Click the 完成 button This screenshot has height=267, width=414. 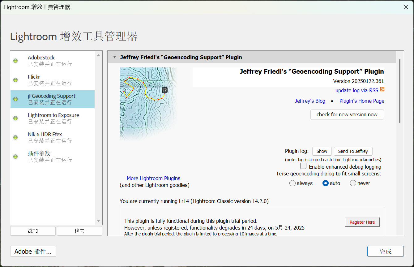click(386, 252)
